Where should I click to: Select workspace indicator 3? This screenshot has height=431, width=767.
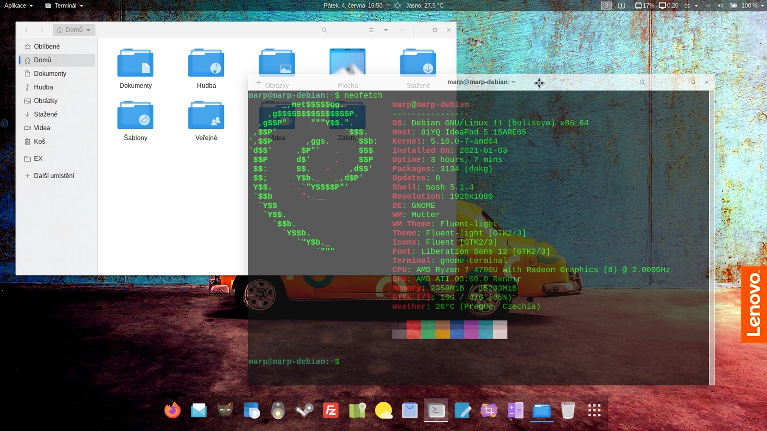(x=606, y=6)
